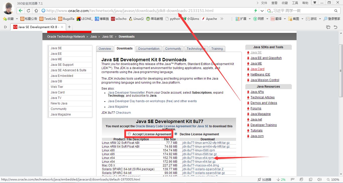Open the Apache bookmark

coord(209,19)
